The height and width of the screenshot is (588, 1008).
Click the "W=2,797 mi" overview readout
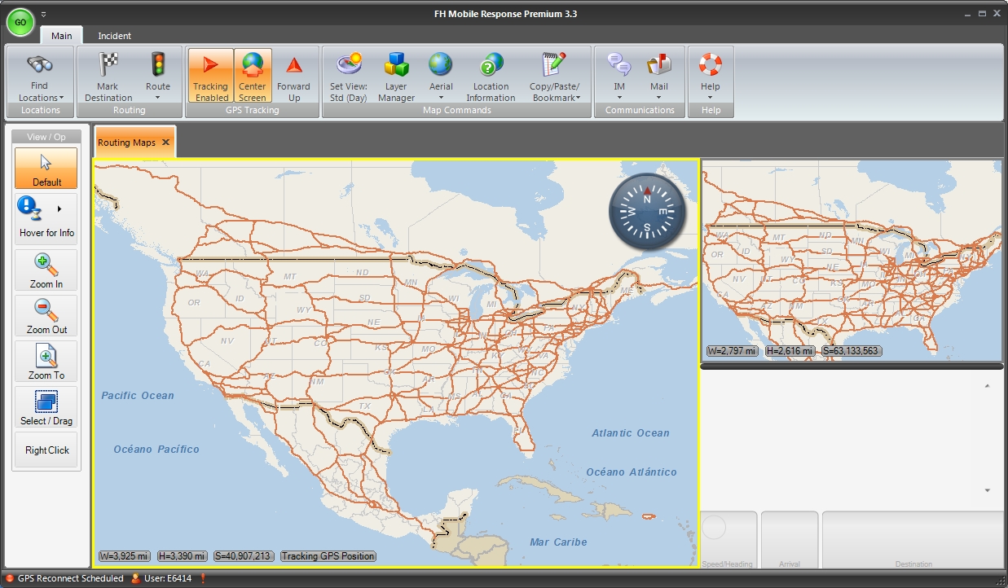tap(732, 351)
